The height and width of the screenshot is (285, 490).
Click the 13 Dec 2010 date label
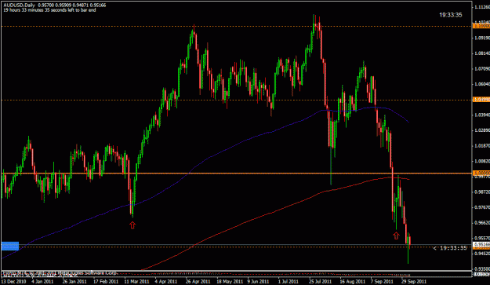click(13, 282)
